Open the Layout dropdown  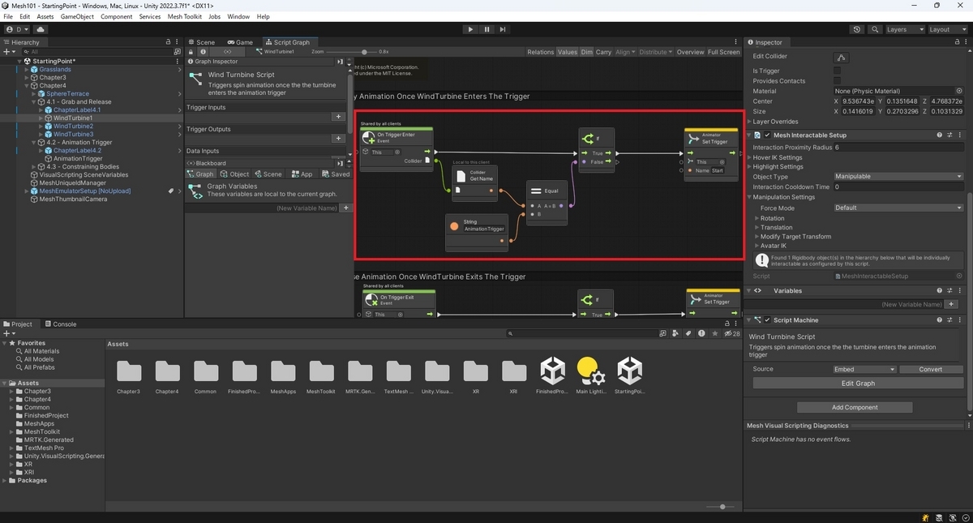947,29
